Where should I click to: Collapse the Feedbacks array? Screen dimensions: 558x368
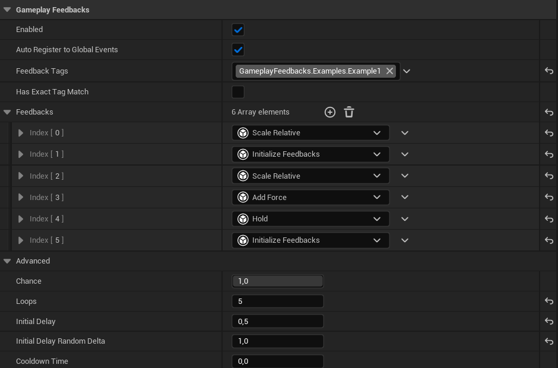click(7, 112)
